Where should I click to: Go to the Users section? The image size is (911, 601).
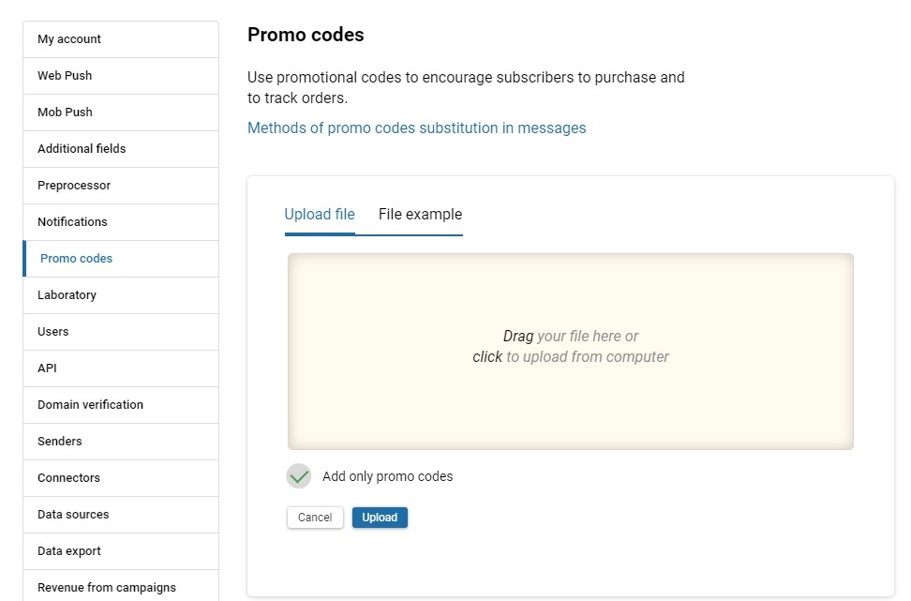click(53, 332)
